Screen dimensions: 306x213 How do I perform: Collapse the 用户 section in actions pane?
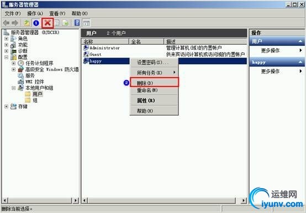pyautogui.click(x=300, y=41)
